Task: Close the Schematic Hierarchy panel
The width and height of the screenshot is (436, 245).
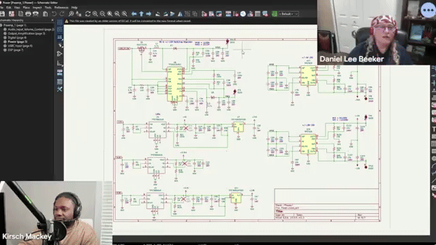Action: [x=52, y=20]
